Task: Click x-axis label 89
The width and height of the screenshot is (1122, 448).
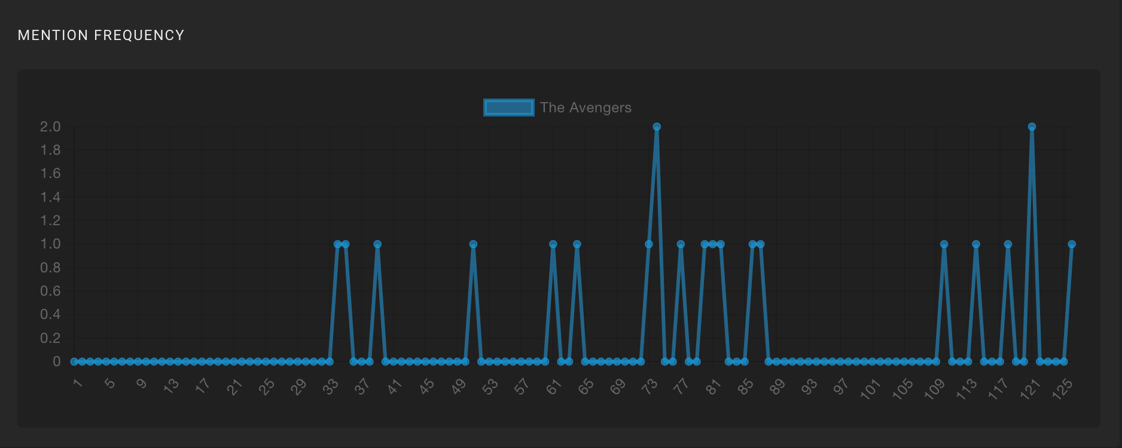Action: coord(778,387)
